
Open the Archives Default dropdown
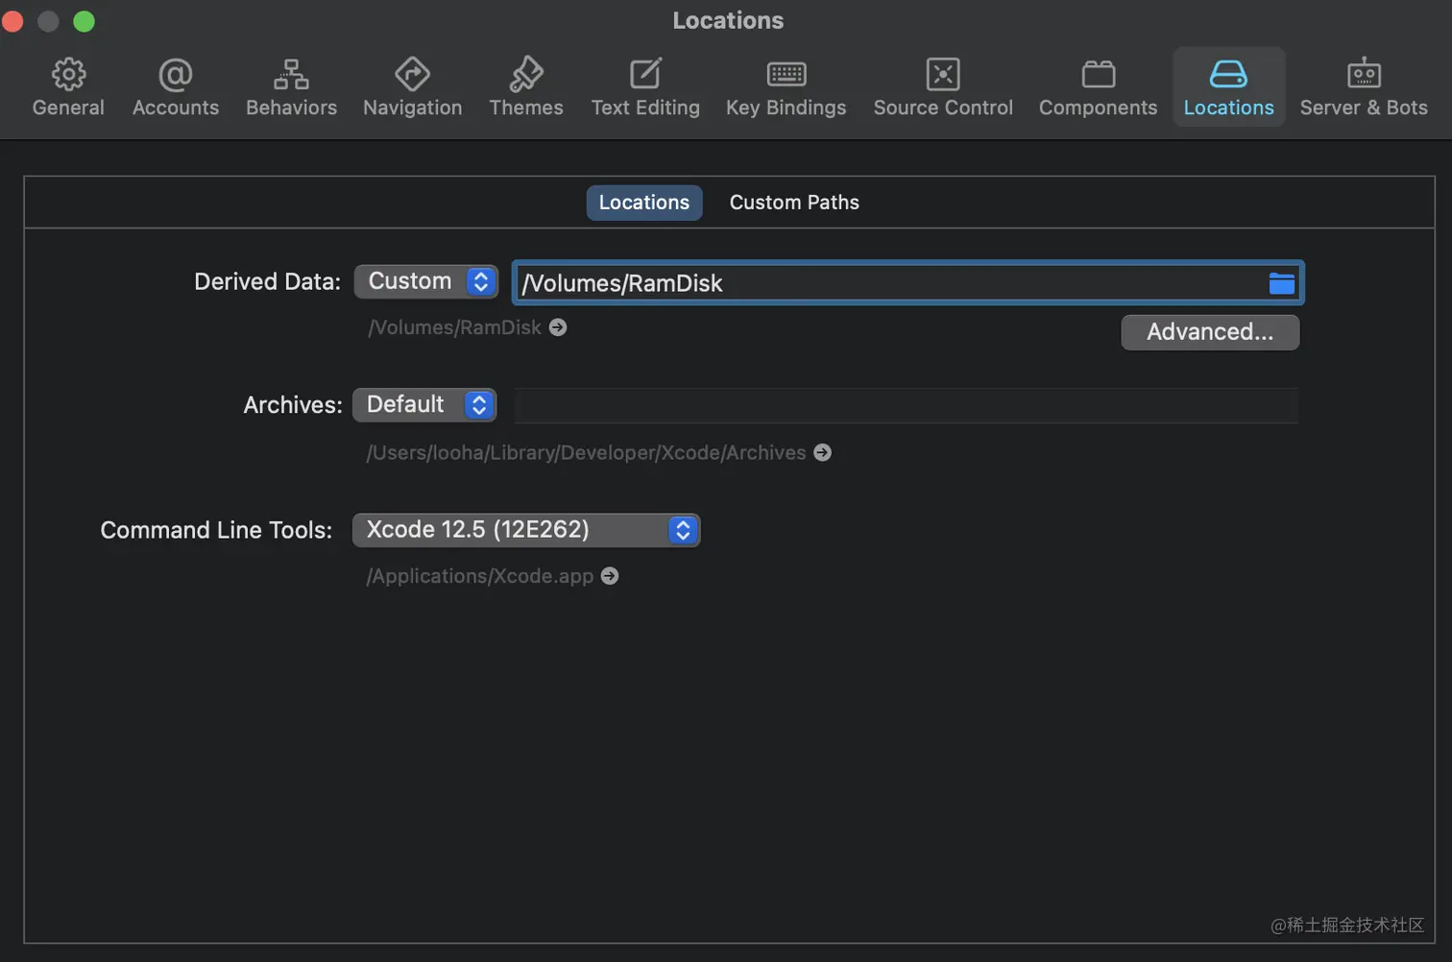(424, 404)
